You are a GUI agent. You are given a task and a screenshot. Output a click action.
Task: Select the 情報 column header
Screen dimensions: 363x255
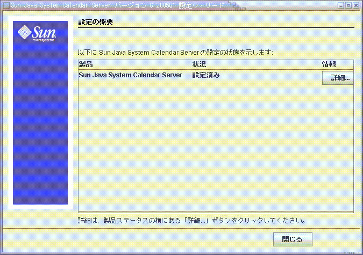coord(329,64)
